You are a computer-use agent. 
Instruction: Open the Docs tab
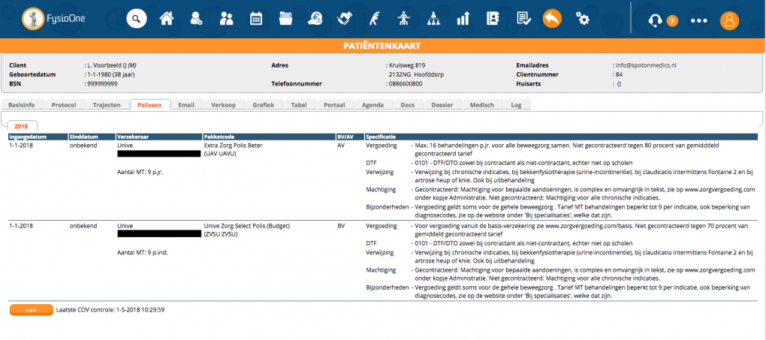(408, 105)
